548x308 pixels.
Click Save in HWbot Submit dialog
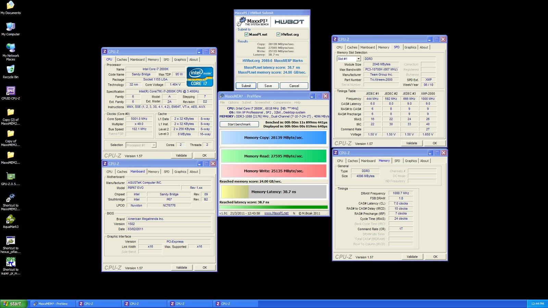tap(268, 86)
